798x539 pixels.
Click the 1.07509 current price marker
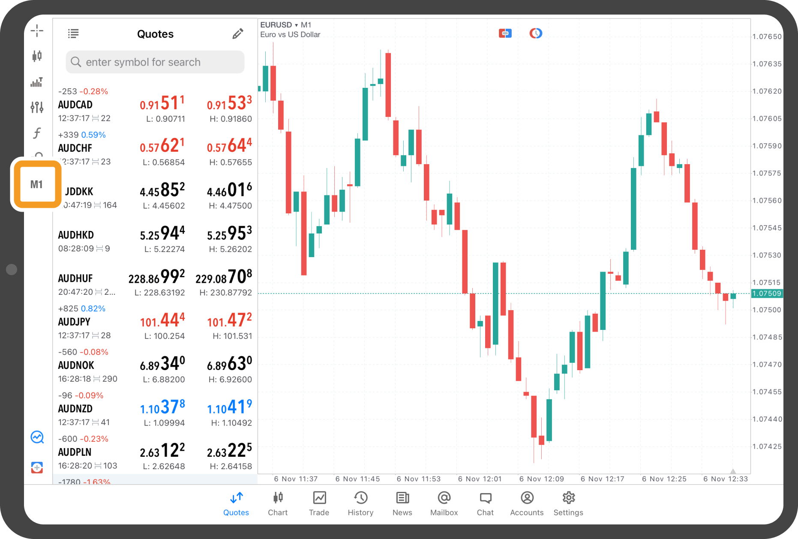click(767, 293)
